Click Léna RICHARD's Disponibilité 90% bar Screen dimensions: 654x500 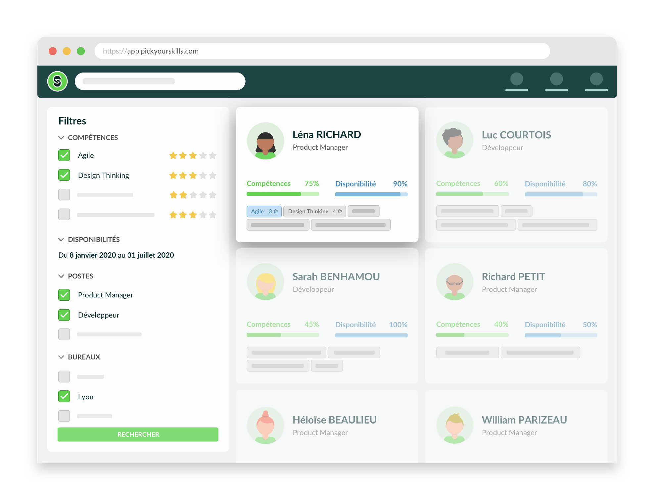point(371,194)
